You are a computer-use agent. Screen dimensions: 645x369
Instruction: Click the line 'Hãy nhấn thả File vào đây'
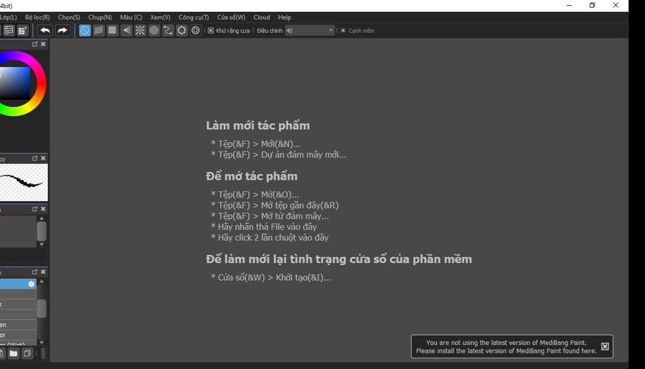tap(264, 226)
